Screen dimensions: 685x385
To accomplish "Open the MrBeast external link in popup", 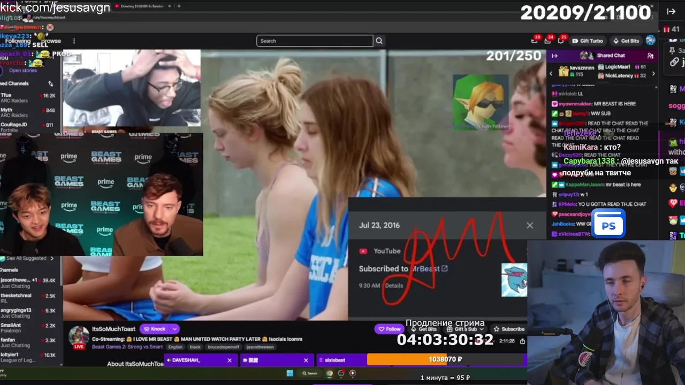I will point(444,268).
